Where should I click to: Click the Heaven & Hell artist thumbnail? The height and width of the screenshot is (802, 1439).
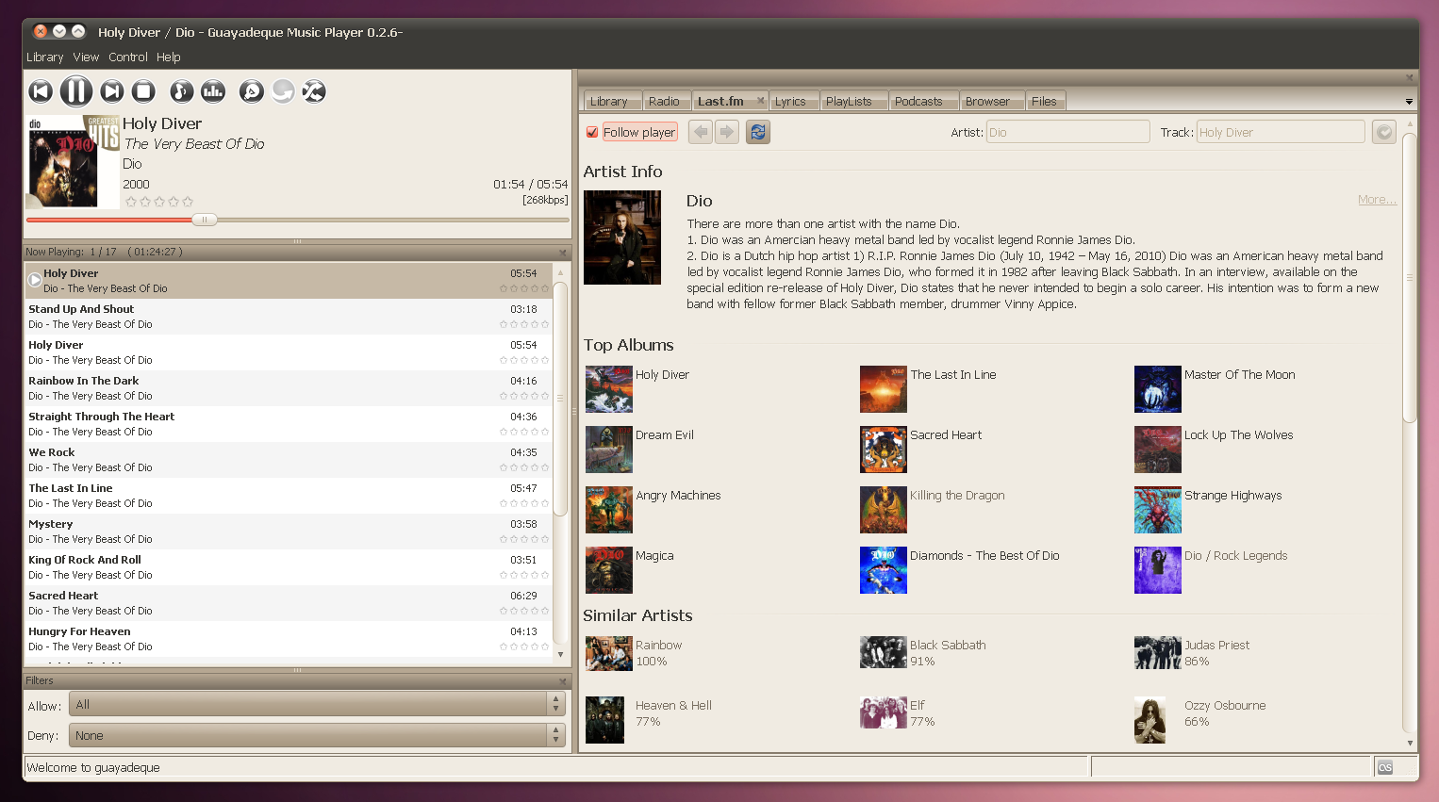tap(604, 720)
